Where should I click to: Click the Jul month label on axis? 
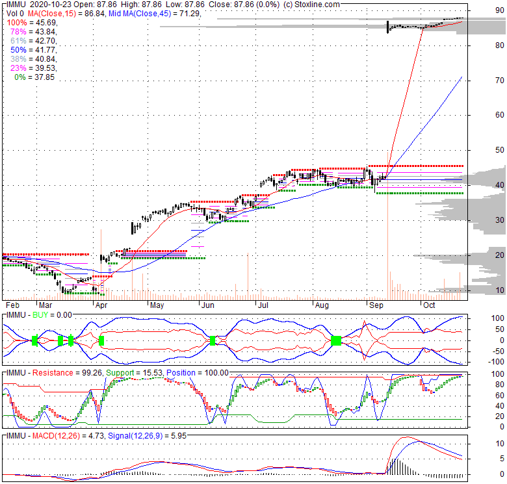263,305
